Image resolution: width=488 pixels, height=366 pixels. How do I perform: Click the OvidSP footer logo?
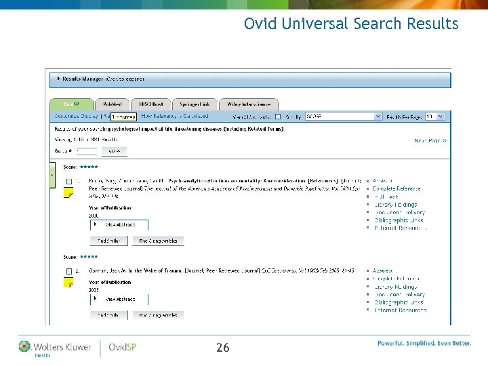(x=122, y=347)
